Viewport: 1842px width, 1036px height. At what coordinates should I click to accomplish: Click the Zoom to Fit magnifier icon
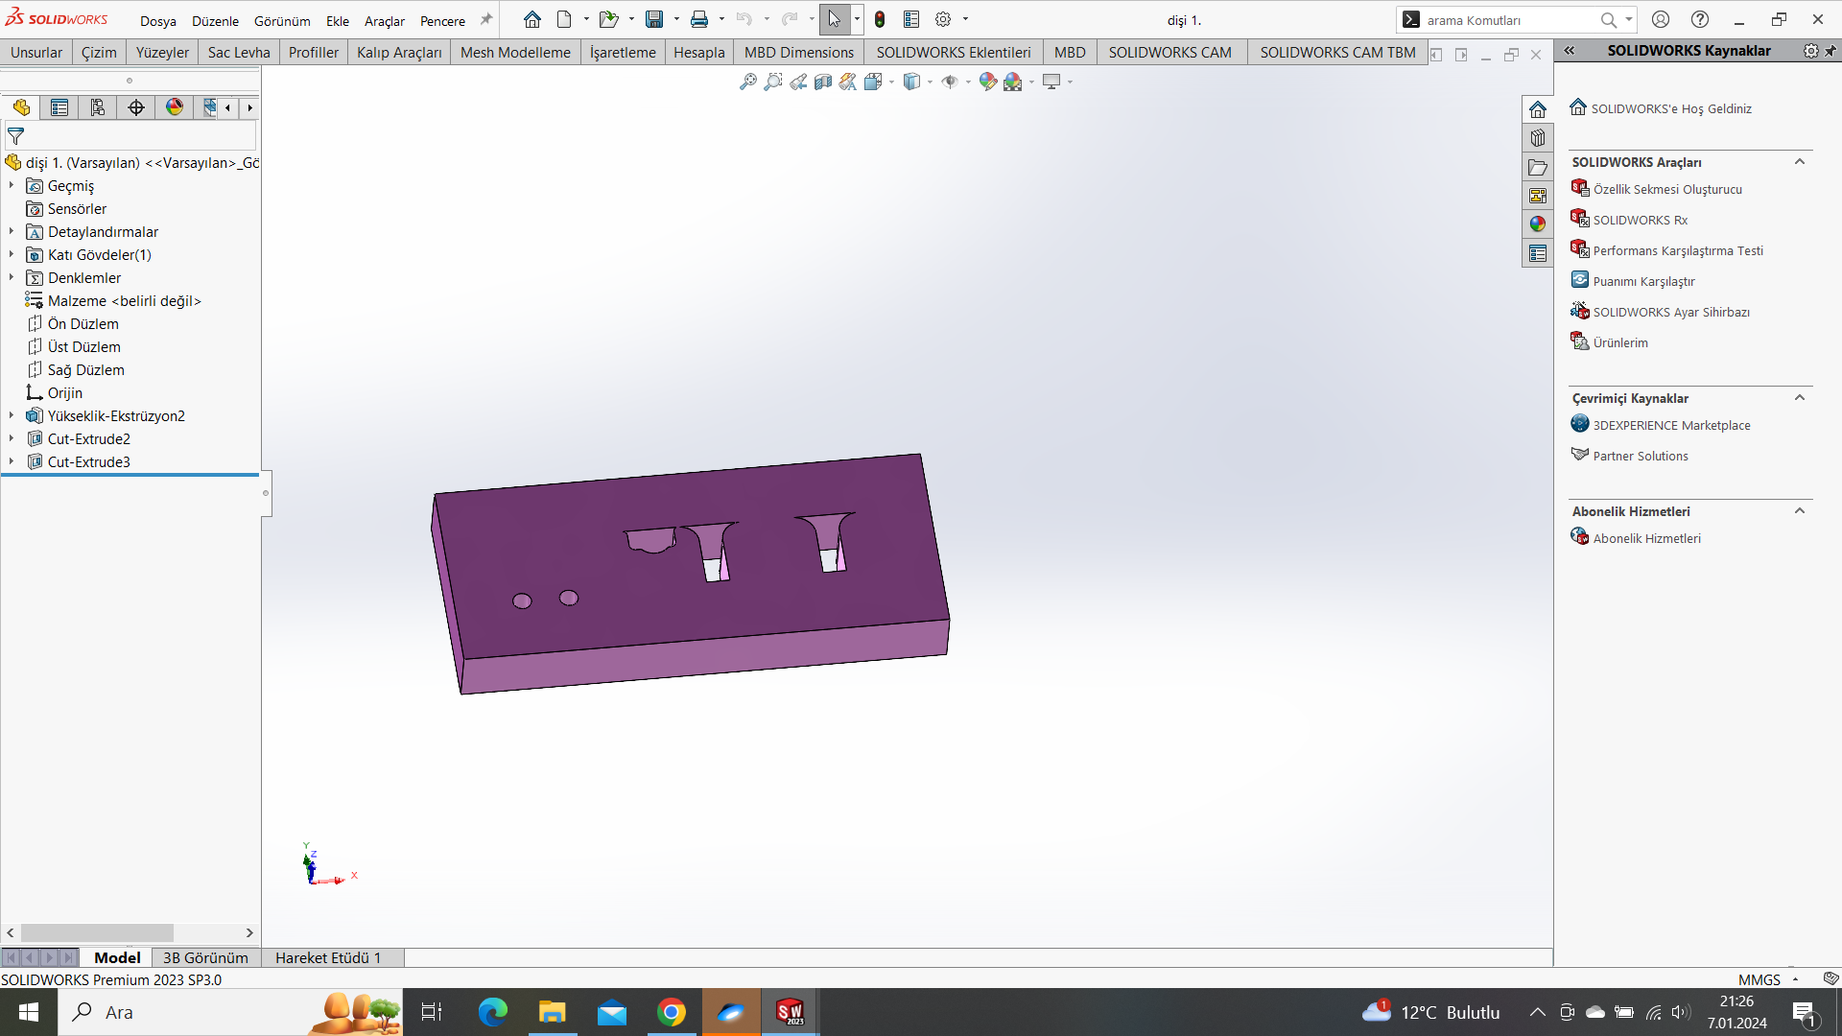pyautogui.click(x=748, y=82)
